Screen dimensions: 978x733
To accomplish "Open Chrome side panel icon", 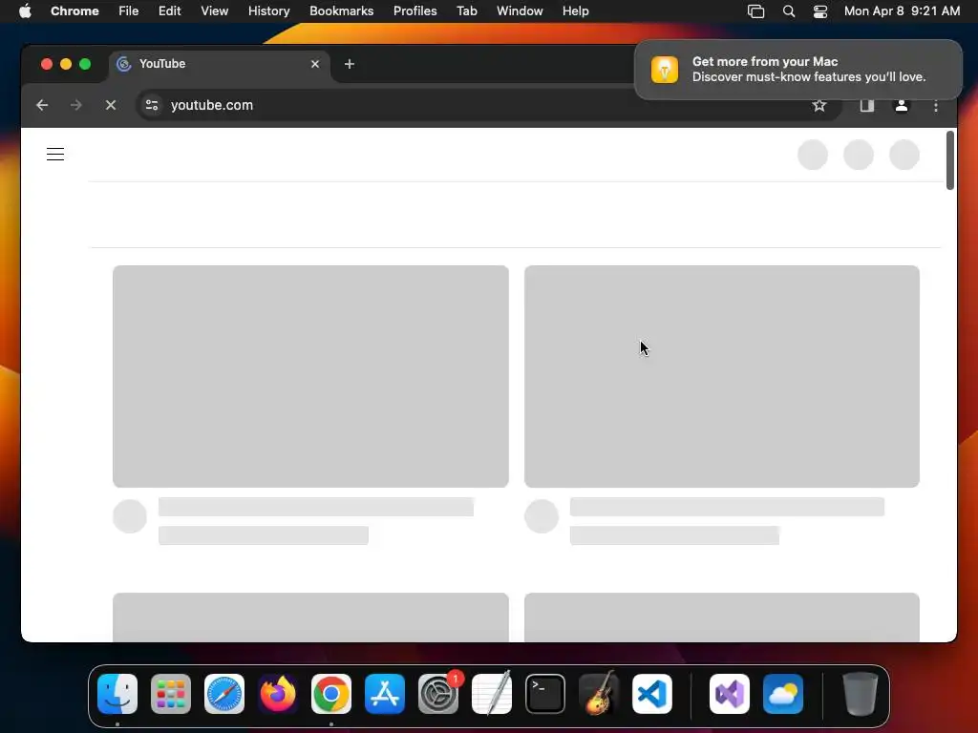I will pyautogui.click(x=866, y=105).
